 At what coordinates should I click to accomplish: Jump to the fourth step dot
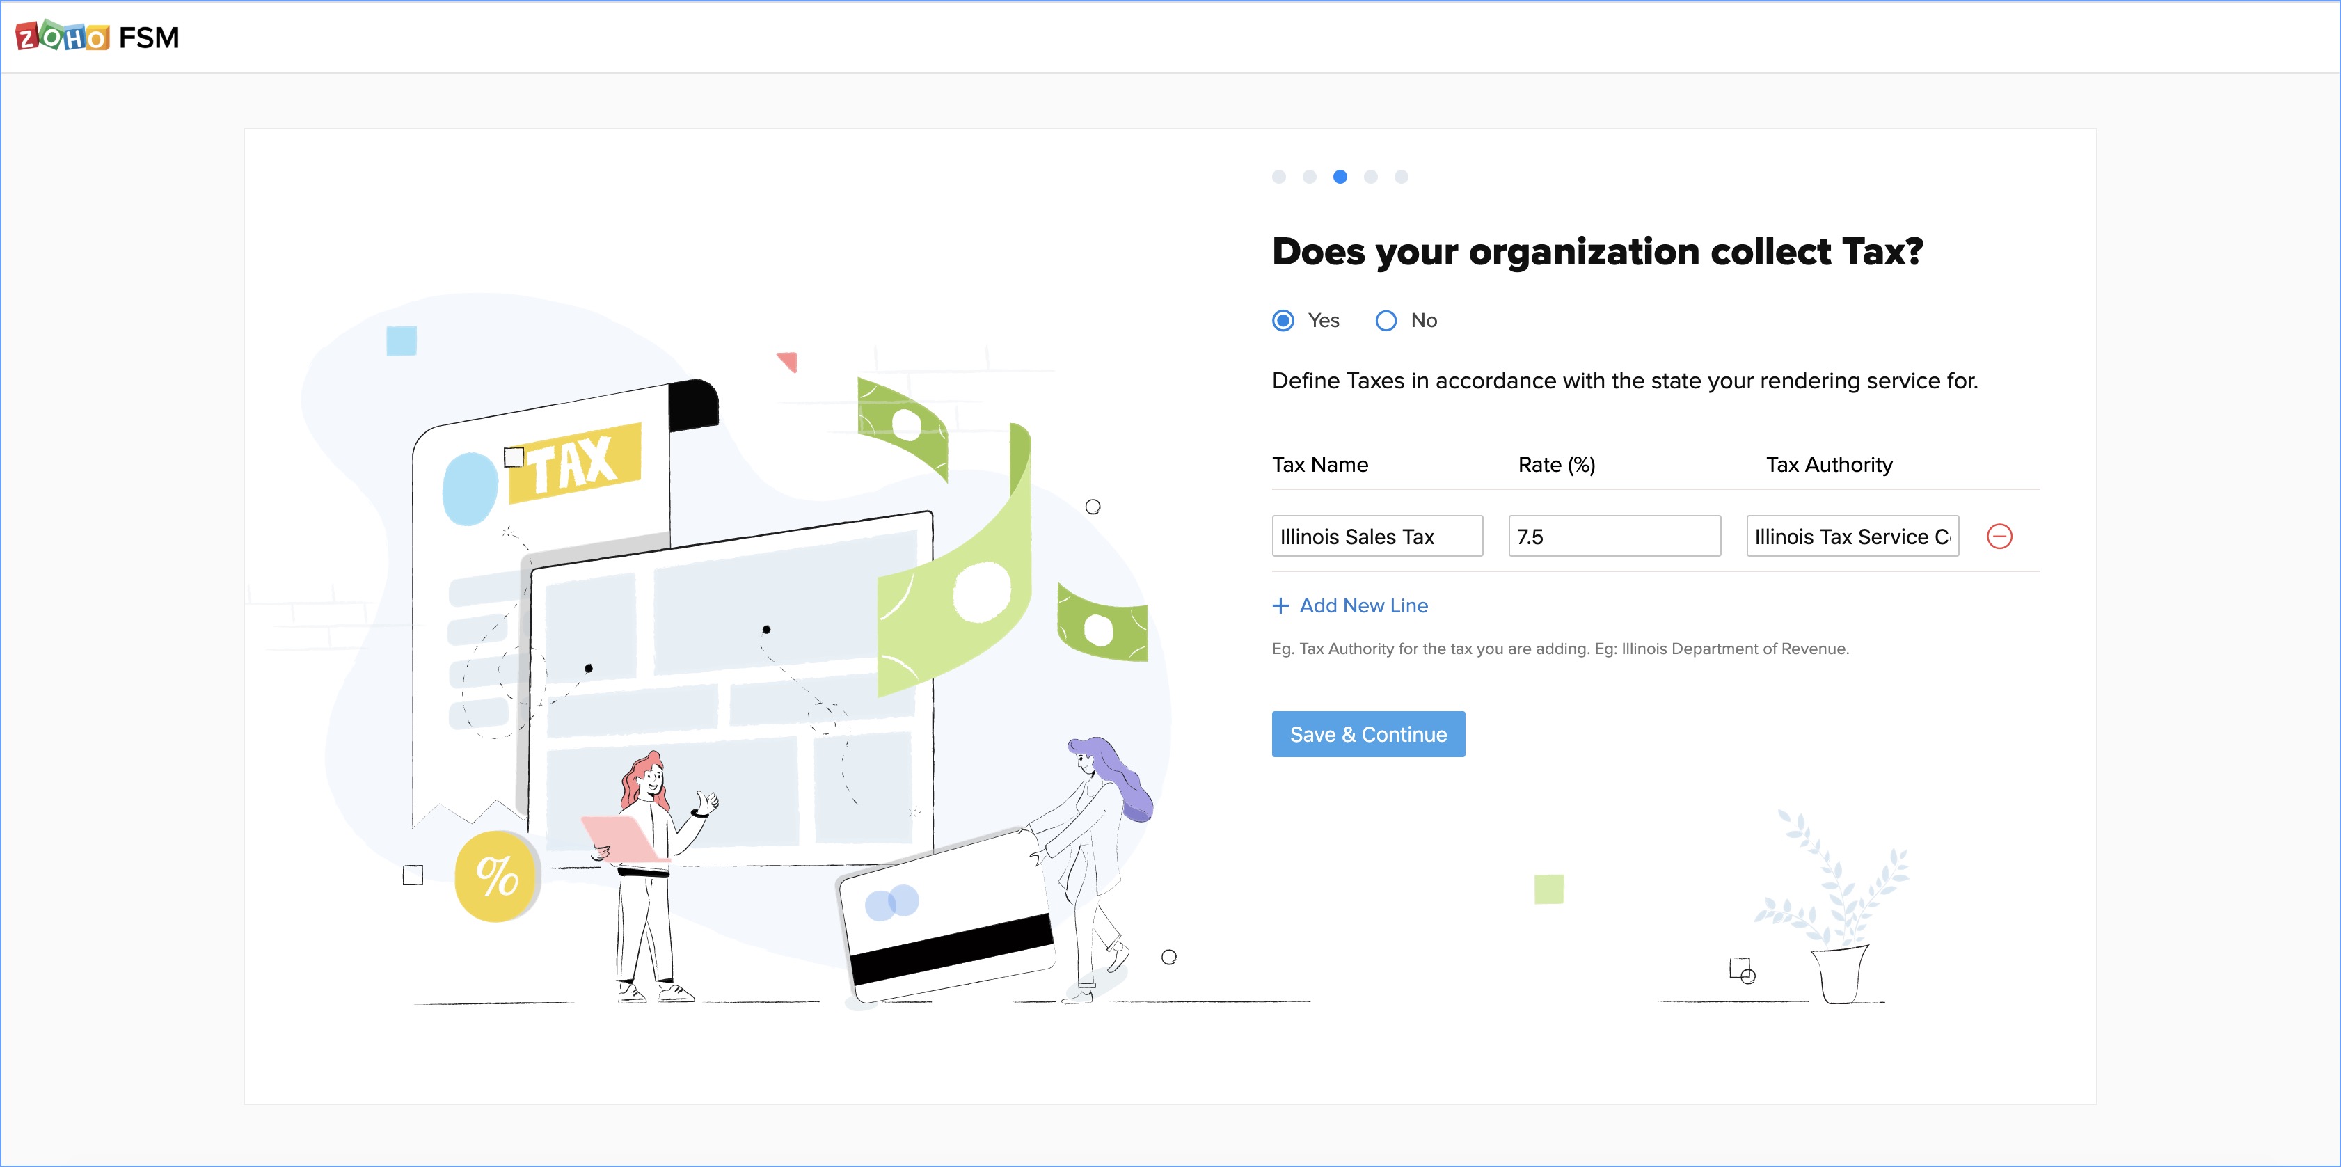1370,176
